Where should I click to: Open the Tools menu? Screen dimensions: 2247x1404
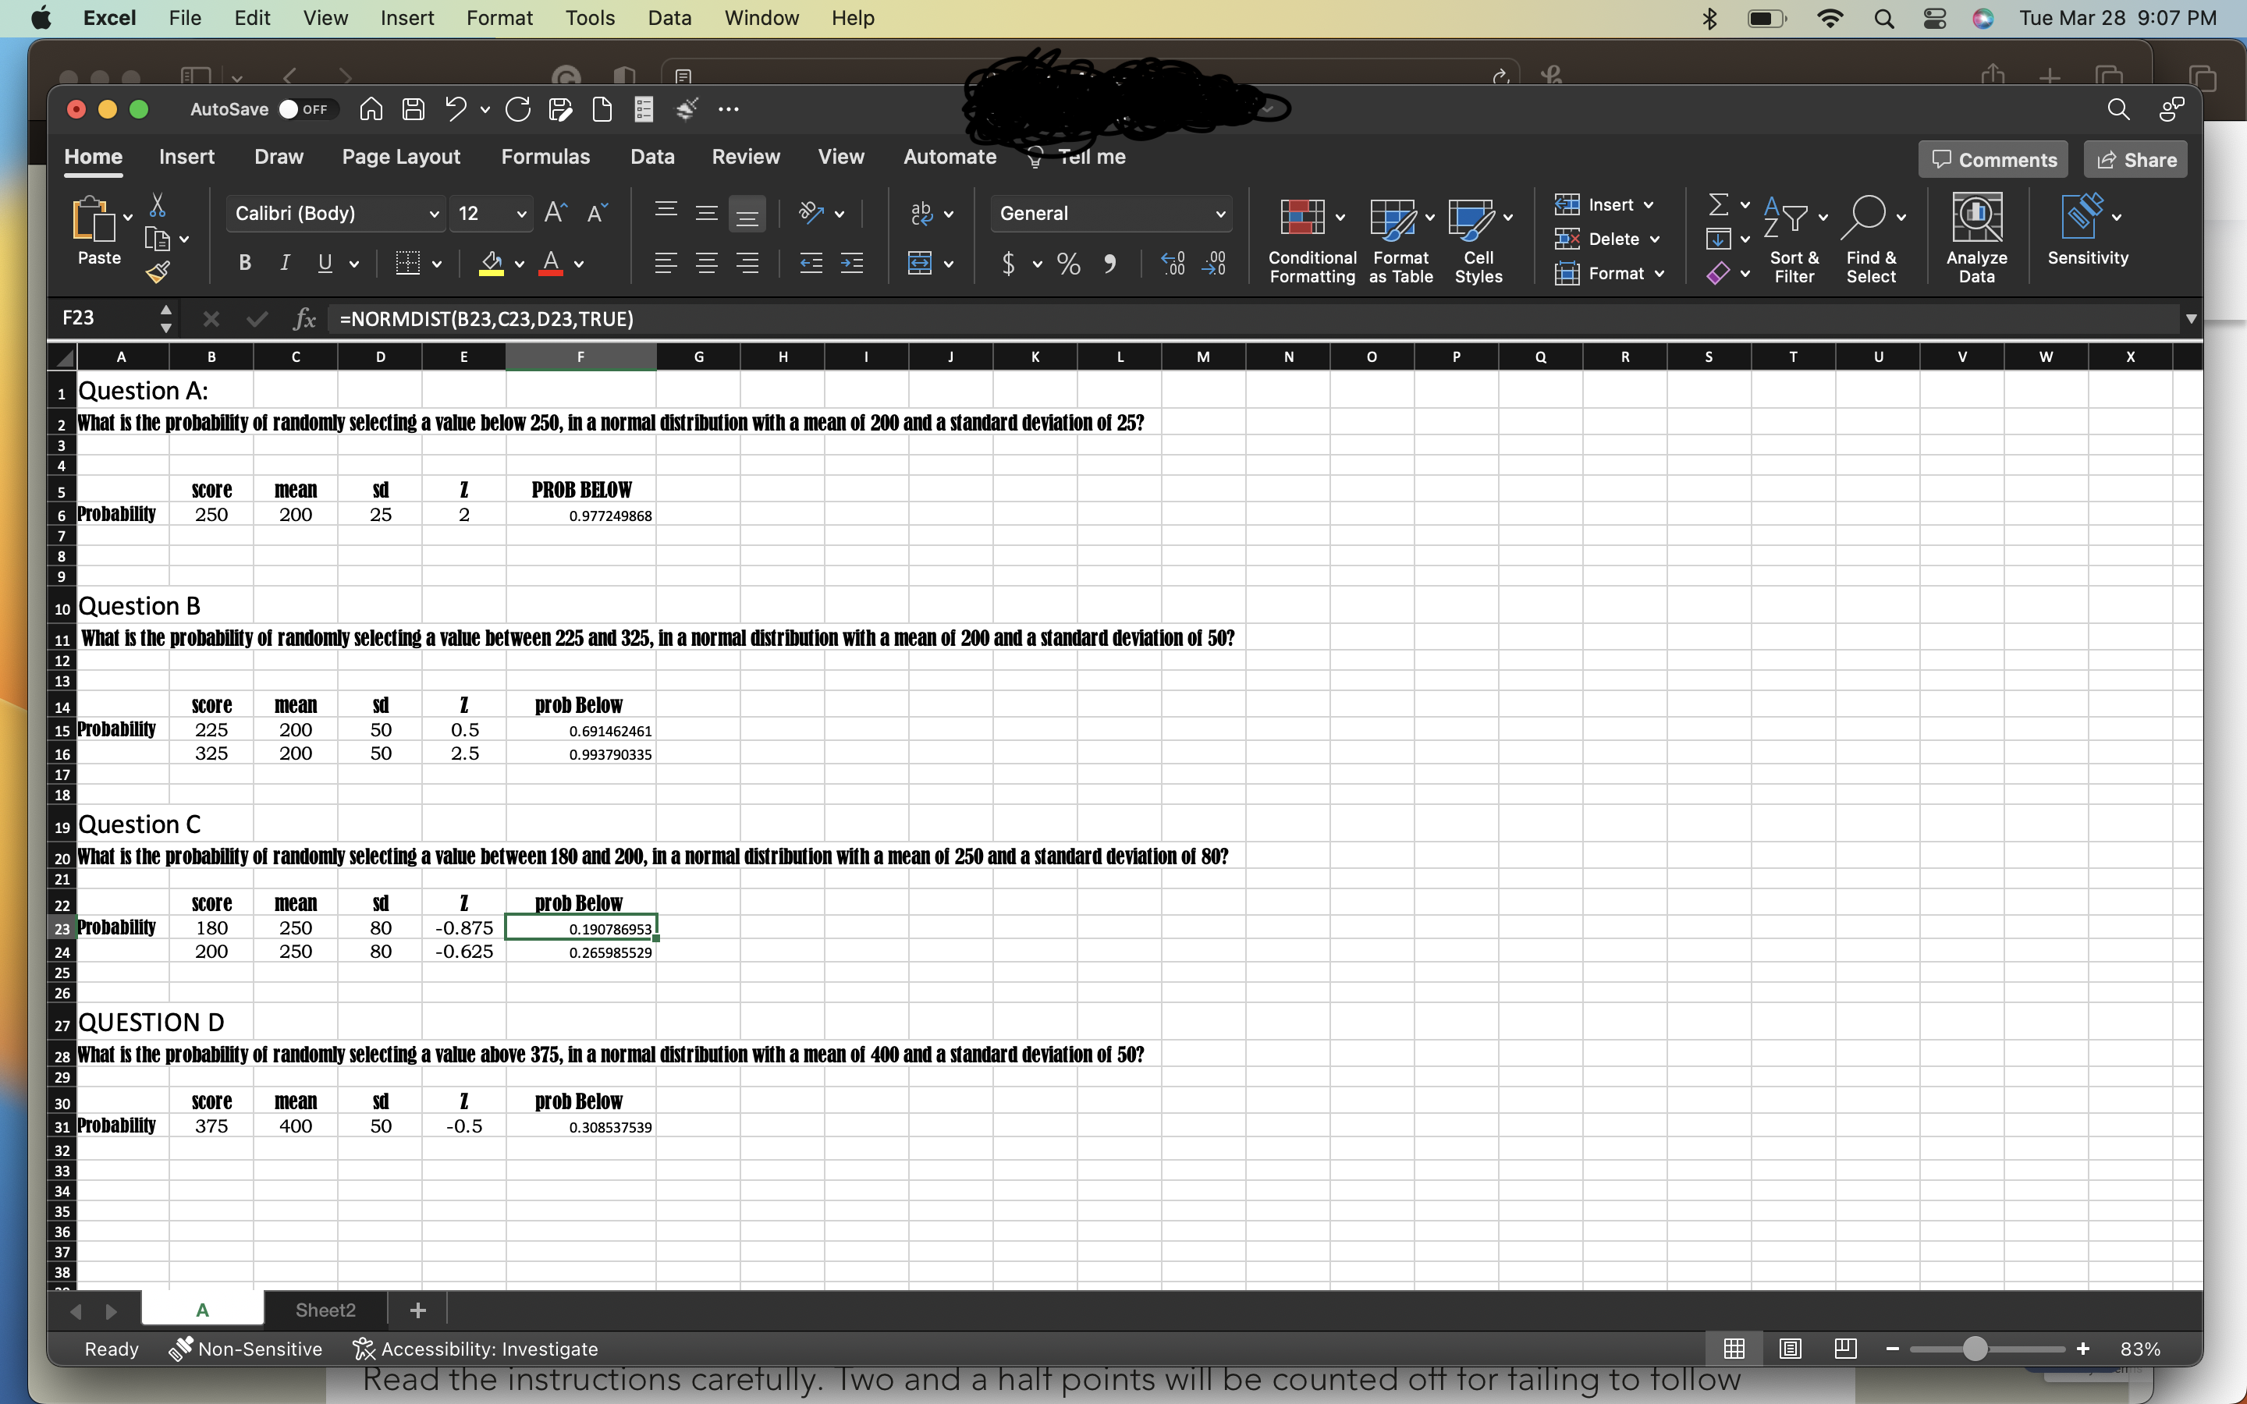click(589, 18)
